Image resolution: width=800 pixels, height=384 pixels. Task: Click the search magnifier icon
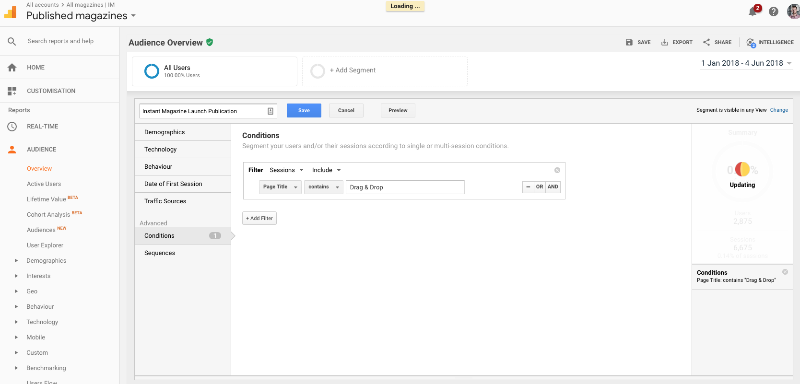[x=12, y=42]
